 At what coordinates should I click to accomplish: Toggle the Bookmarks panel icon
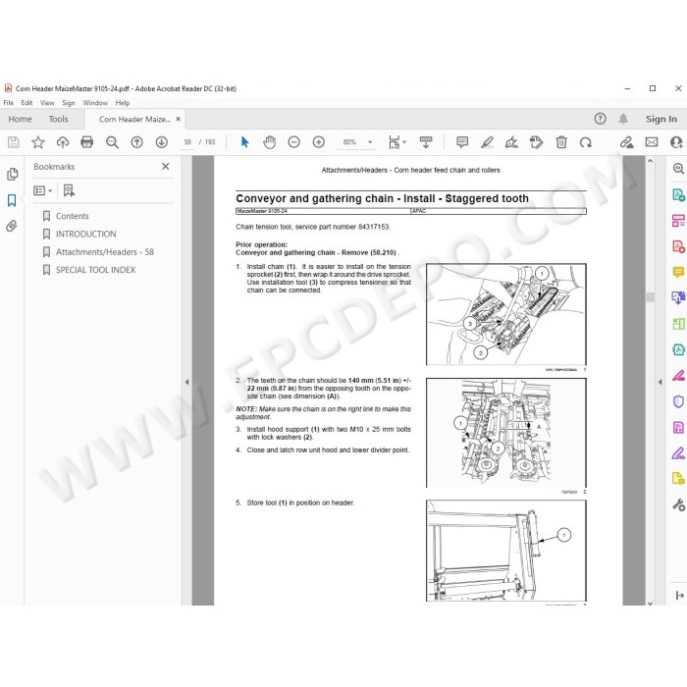click(x=12, y=200)
